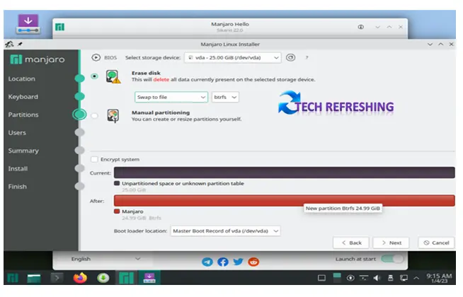This screenshot has height=297, width=463.
Task: Click the Next button
Action: tap(390, 243)
